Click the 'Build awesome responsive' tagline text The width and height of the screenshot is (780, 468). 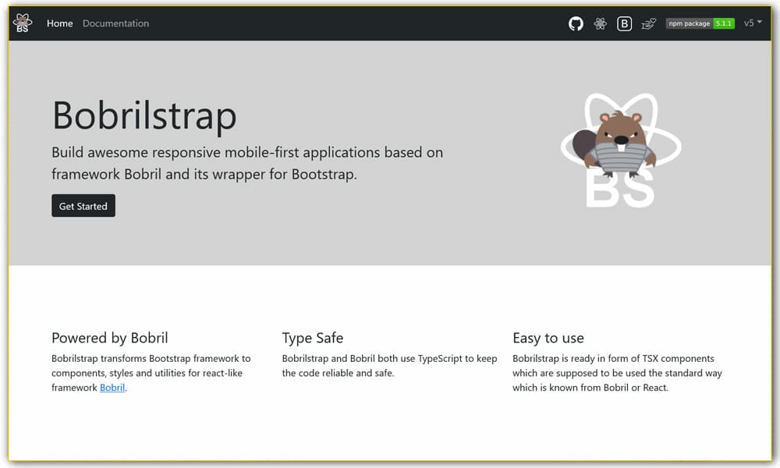246,163
